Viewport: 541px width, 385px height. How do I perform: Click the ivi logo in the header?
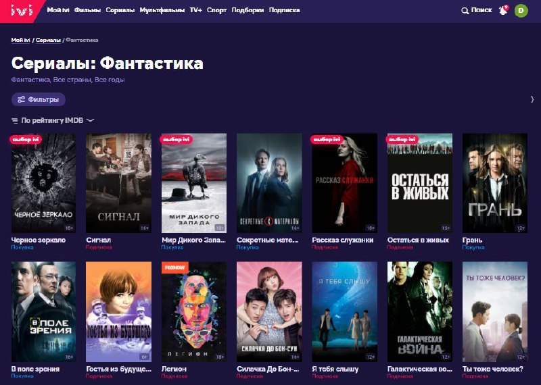(x=22, y=10)
